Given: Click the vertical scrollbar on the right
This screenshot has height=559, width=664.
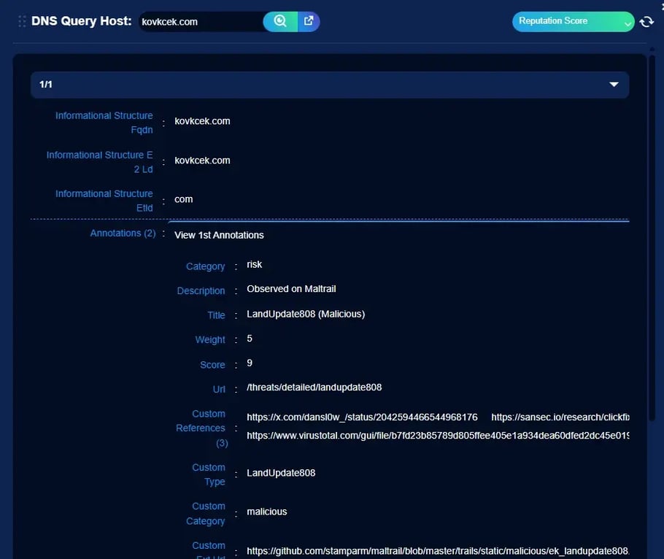Looking at the screenshot, I should [x=652, y=237].
